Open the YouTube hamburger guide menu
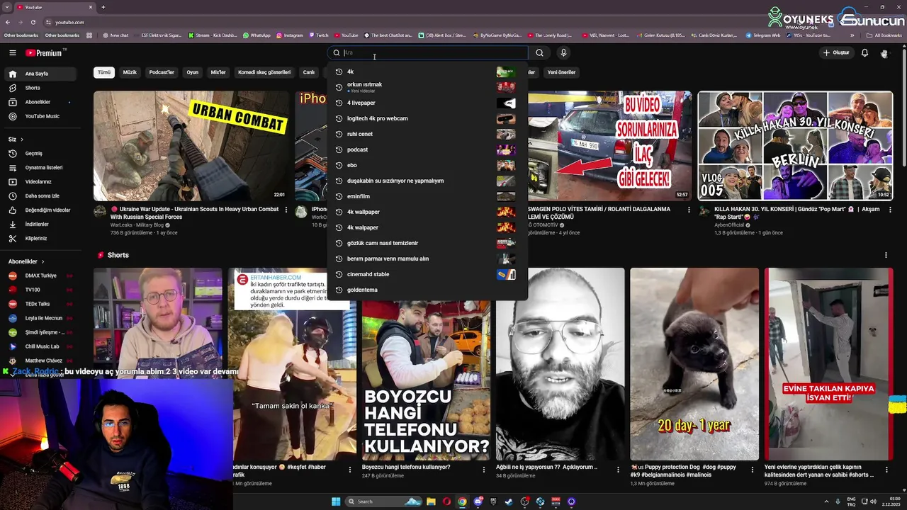 click(x=12, y=52)
